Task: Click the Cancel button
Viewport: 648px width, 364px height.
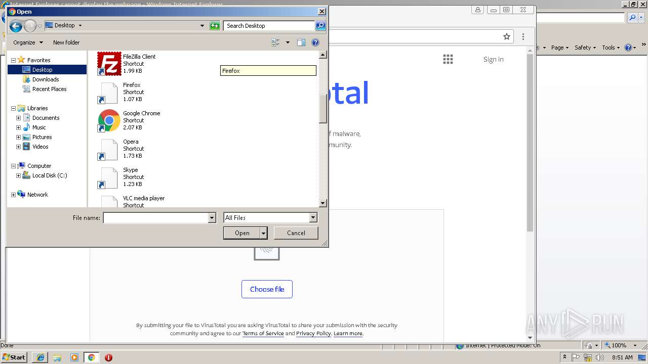Action: 296,233
